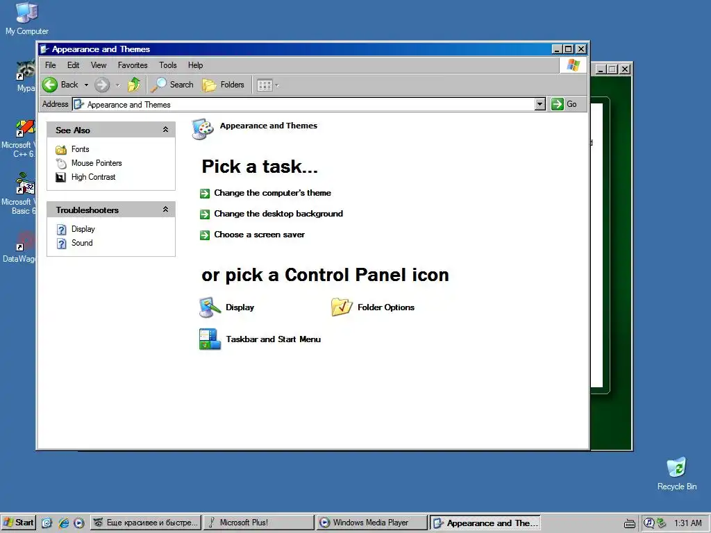Click the Start button
This screenshot has height=533, width=711.
pos(18,523)
